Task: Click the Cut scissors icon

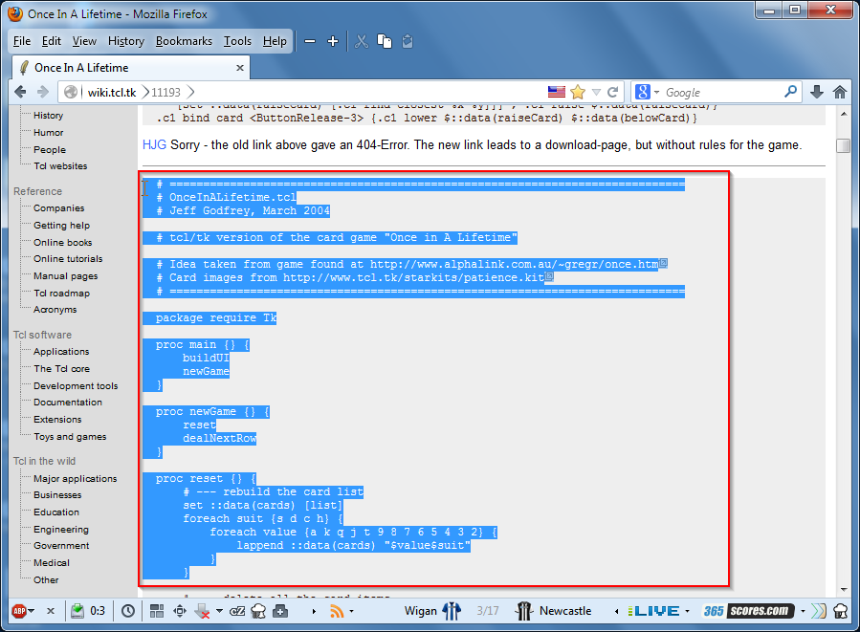Action: 362,42
